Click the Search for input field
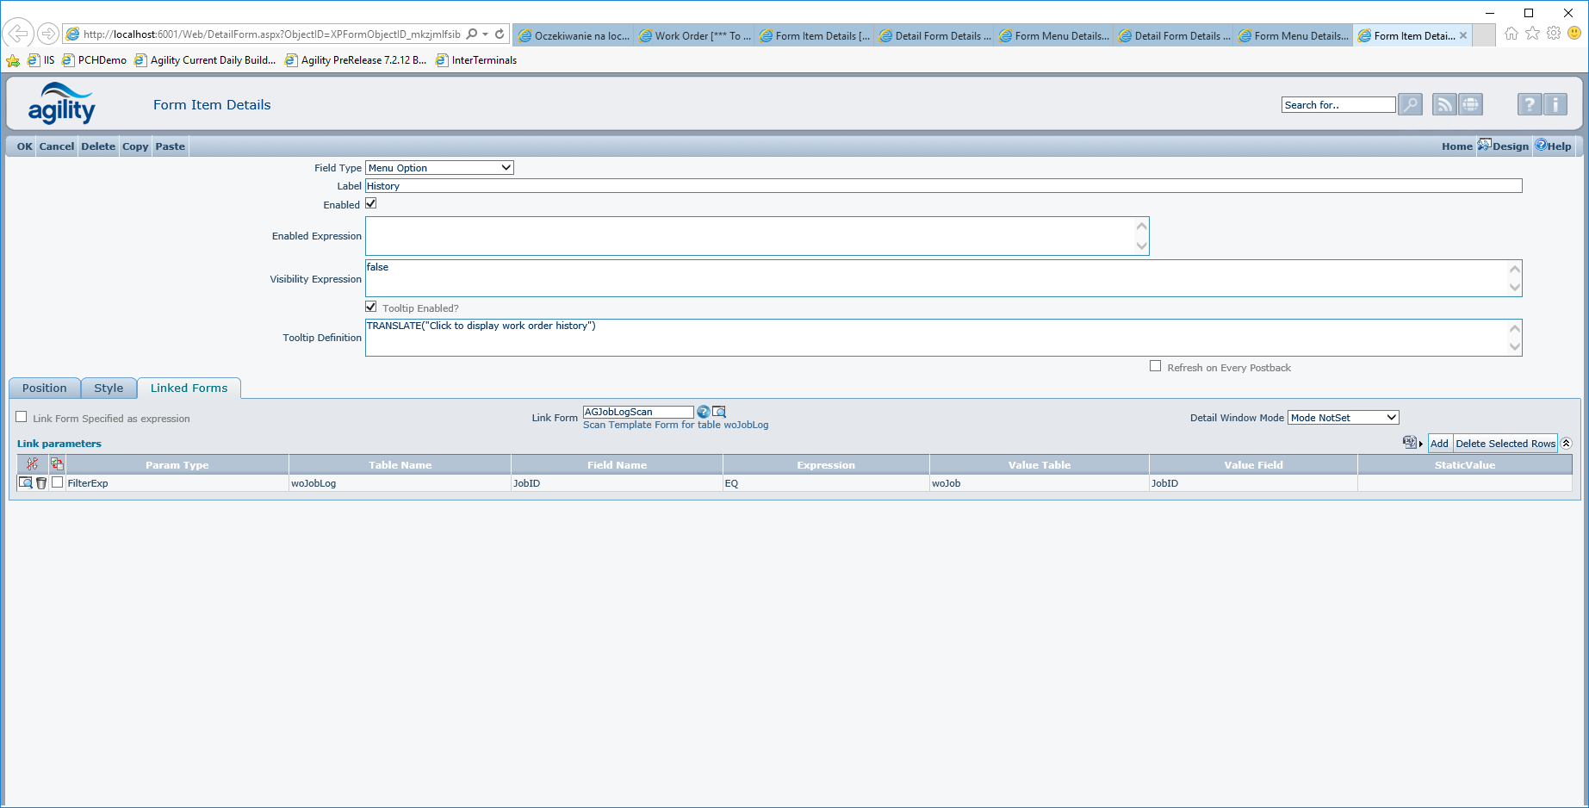1589x808 pixels. point(1338,105)
